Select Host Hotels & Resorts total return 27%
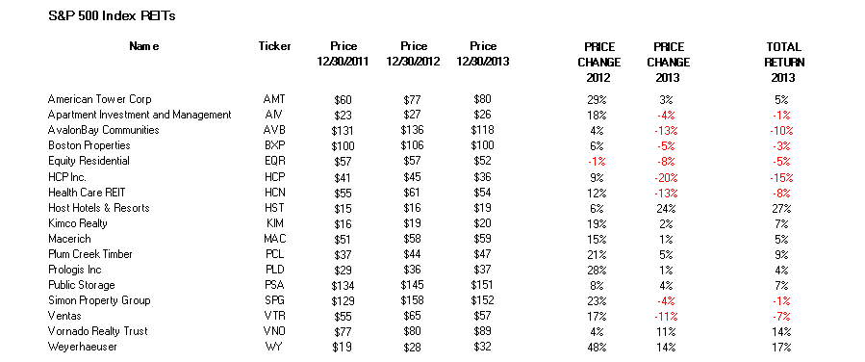The height and width of the screenshot is (362, 865). (783, 209)
